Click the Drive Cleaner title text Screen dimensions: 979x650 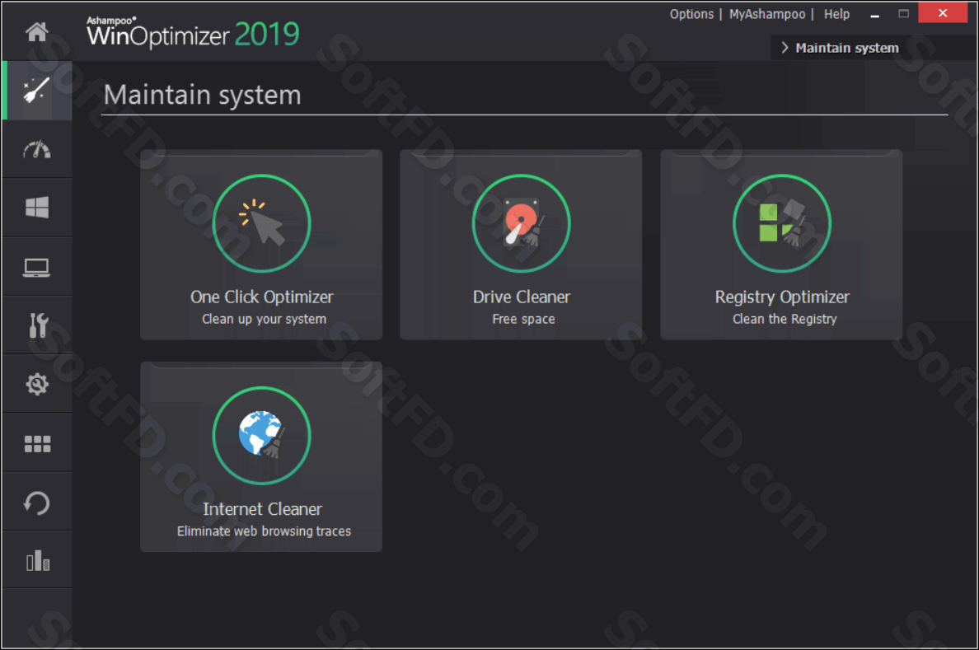click(x=522, y=297)
